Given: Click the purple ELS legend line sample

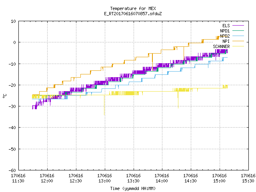Looking at the screenshot, I should tap(238, 26).
